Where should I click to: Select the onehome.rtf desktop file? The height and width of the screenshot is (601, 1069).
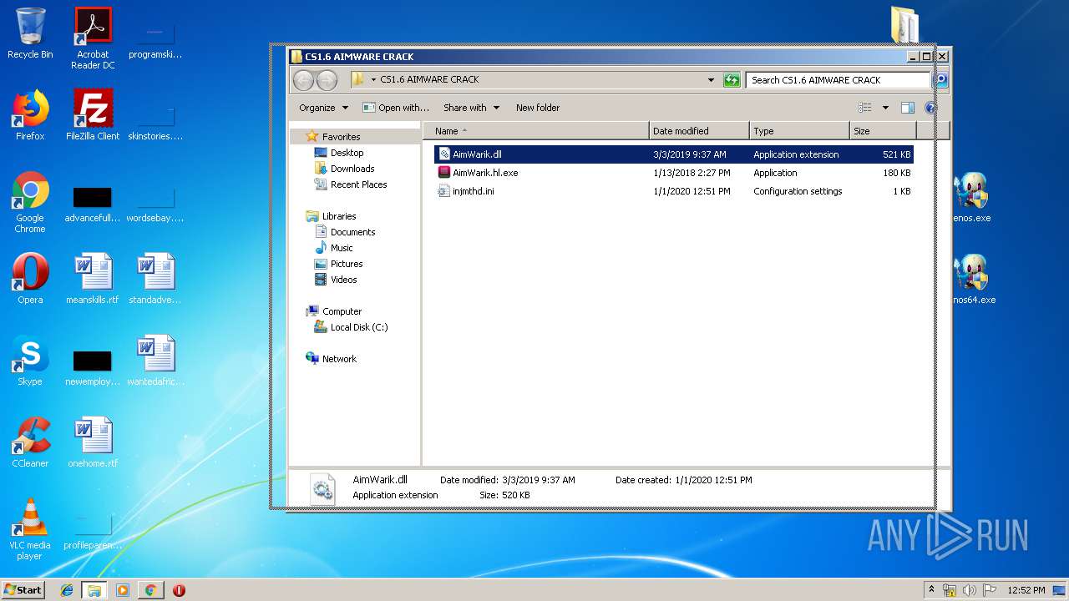coord(93,442)
